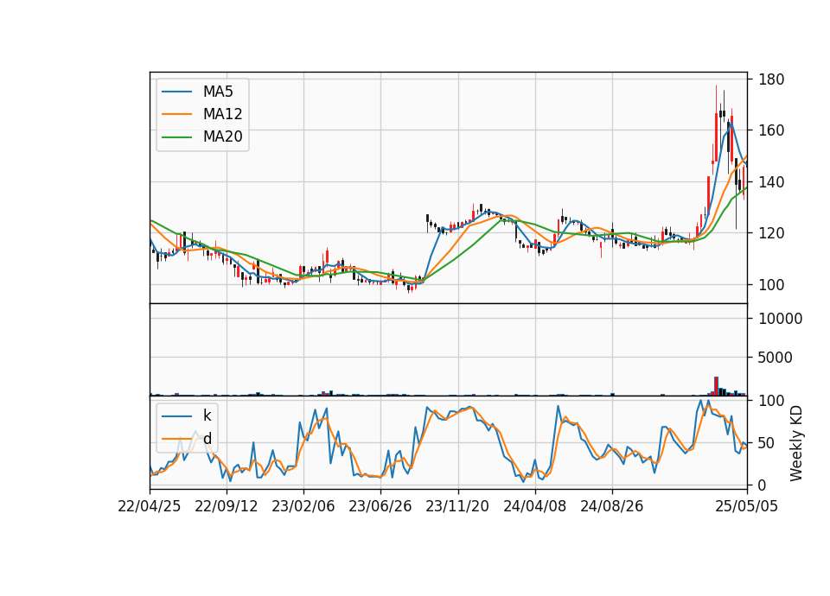
Task: Click the 22/04/25 date axis label
Action: (150, 506)
